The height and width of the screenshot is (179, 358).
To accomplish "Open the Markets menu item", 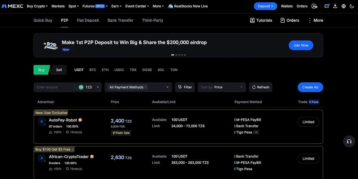I will [58, 6].
